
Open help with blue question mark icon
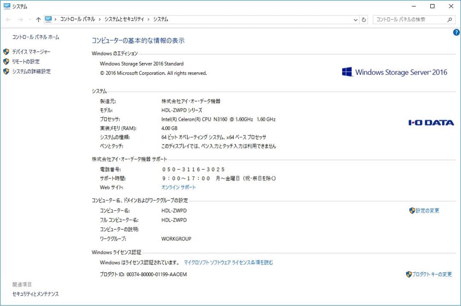(x=456, y=32)
